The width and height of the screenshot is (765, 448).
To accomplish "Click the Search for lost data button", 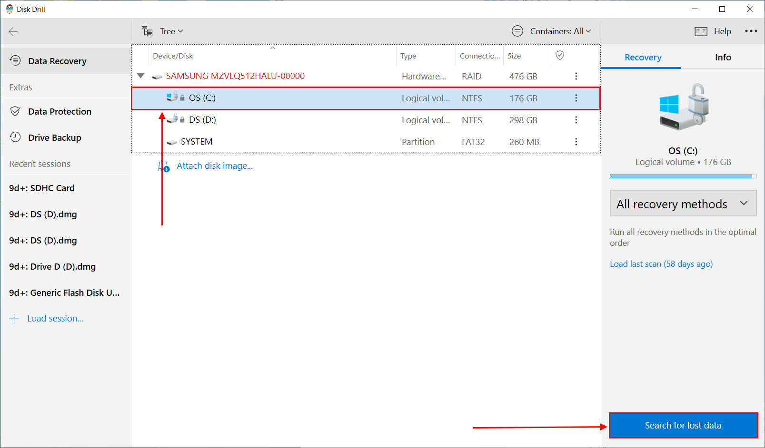I will pyautogui.click(x=683, y=426).
